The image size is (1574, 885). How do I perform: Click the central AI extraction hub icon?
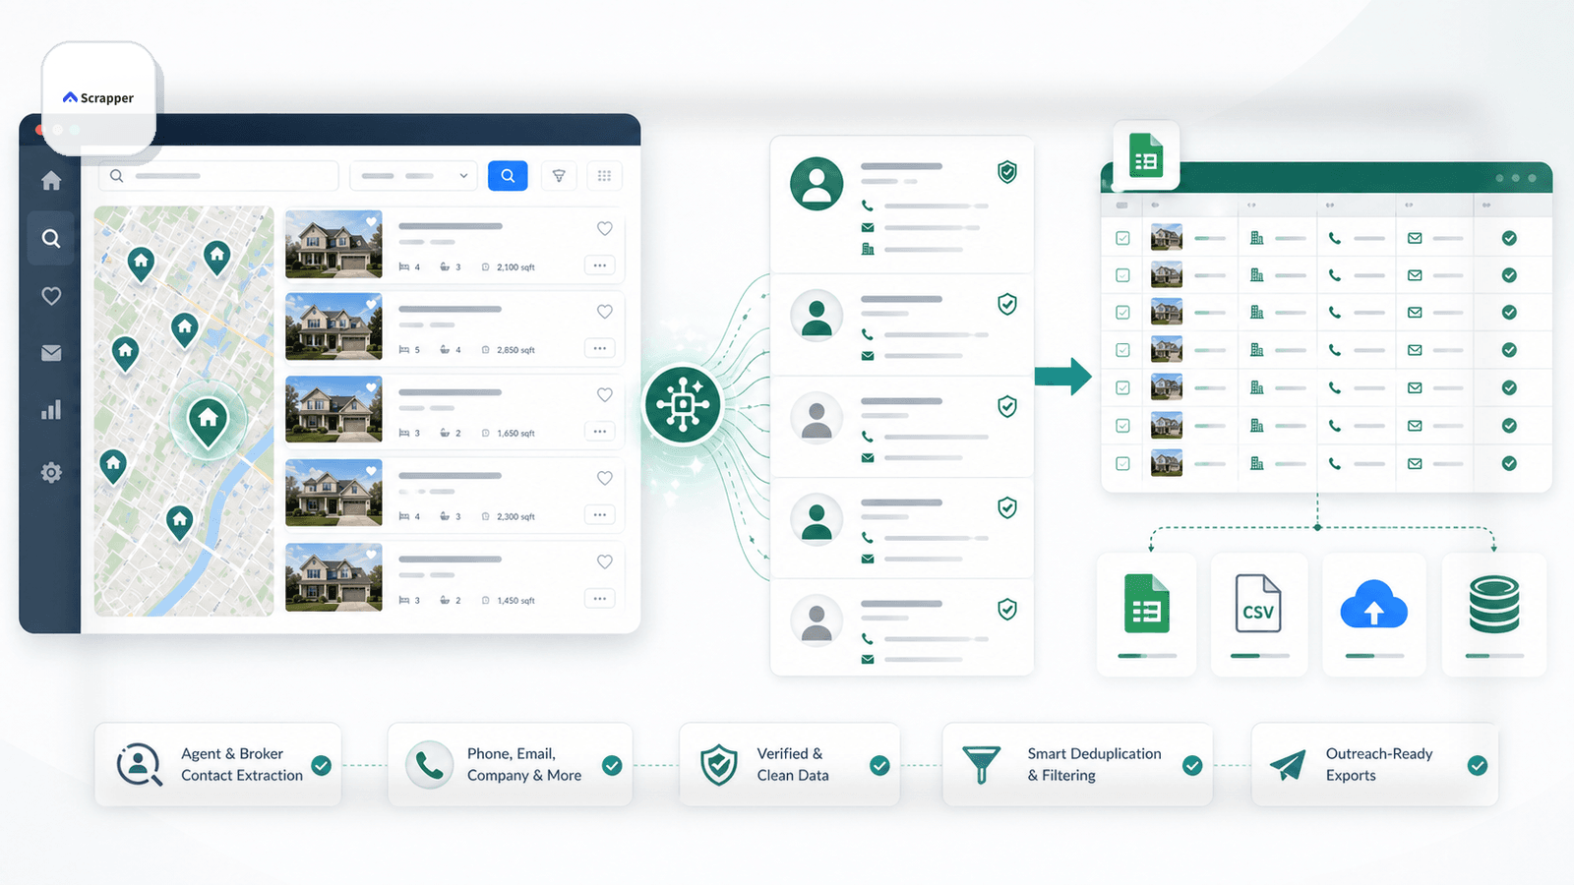(x=683, y=404)
